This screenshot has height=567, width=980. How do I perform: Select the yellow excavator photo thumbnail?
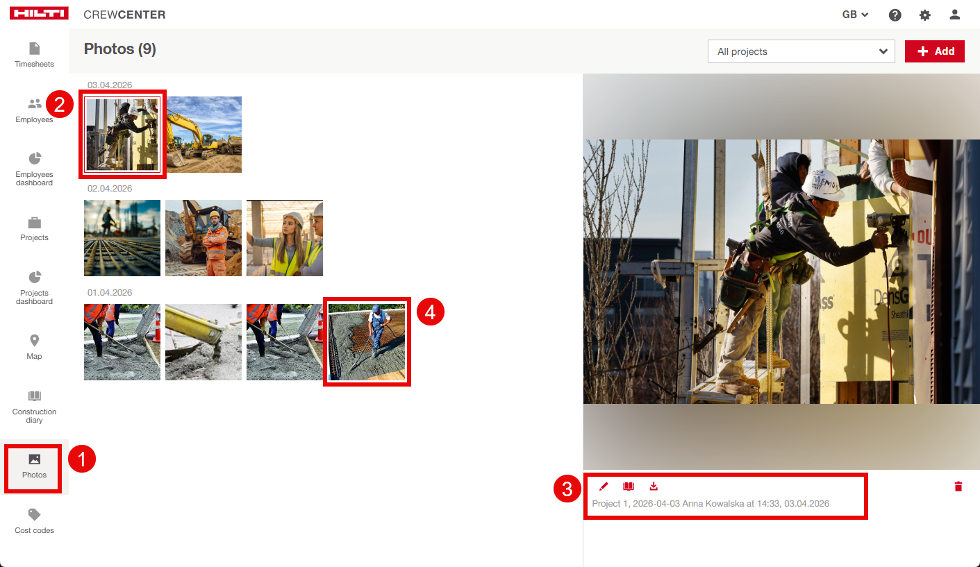click(204, 135)
